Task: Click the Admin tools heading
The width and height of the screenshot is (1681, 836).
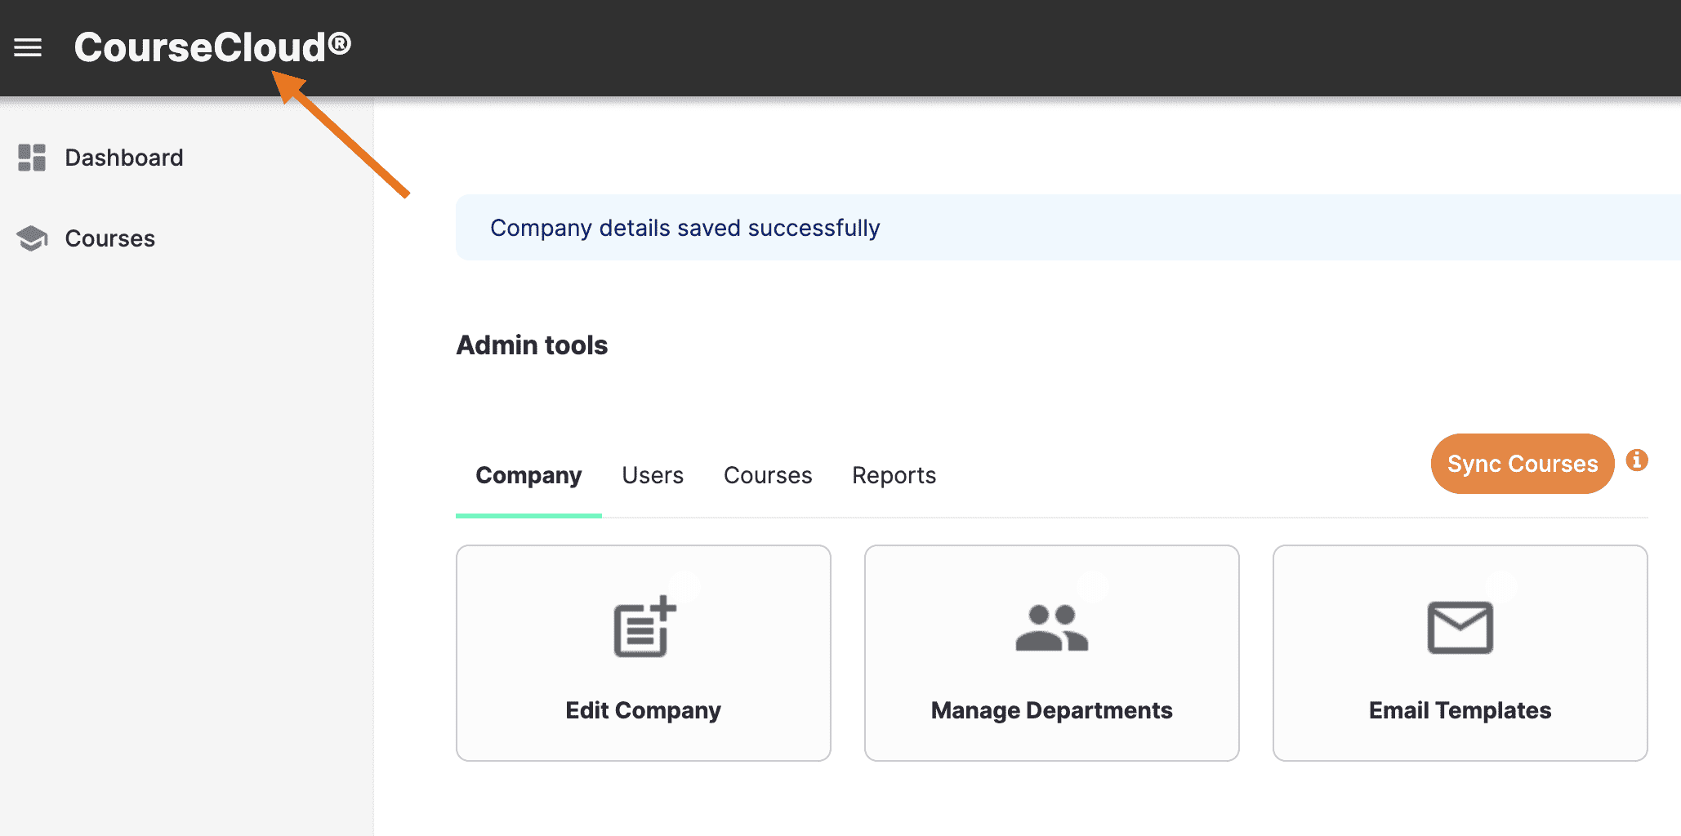Action: click(532, 345)
